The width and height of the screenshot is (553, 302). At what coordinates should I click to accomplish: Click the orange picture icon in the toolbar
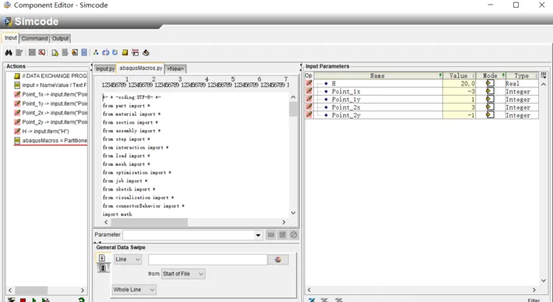coord(75,52)
